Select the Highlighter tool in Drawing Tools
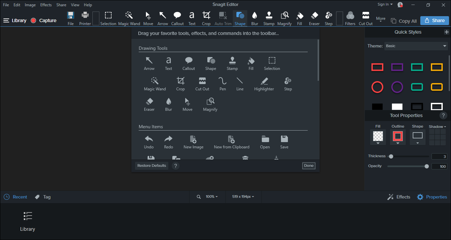The width and height of the screenshot is (451, 240). 264,84
